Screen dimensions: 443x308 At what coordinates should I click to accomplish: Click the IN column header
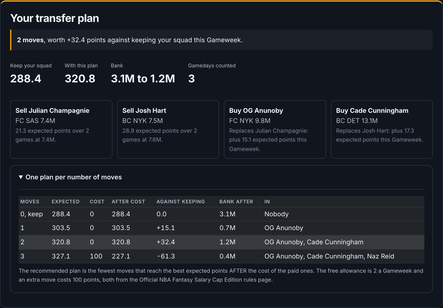pyautogui.click(x=267, y=201)
